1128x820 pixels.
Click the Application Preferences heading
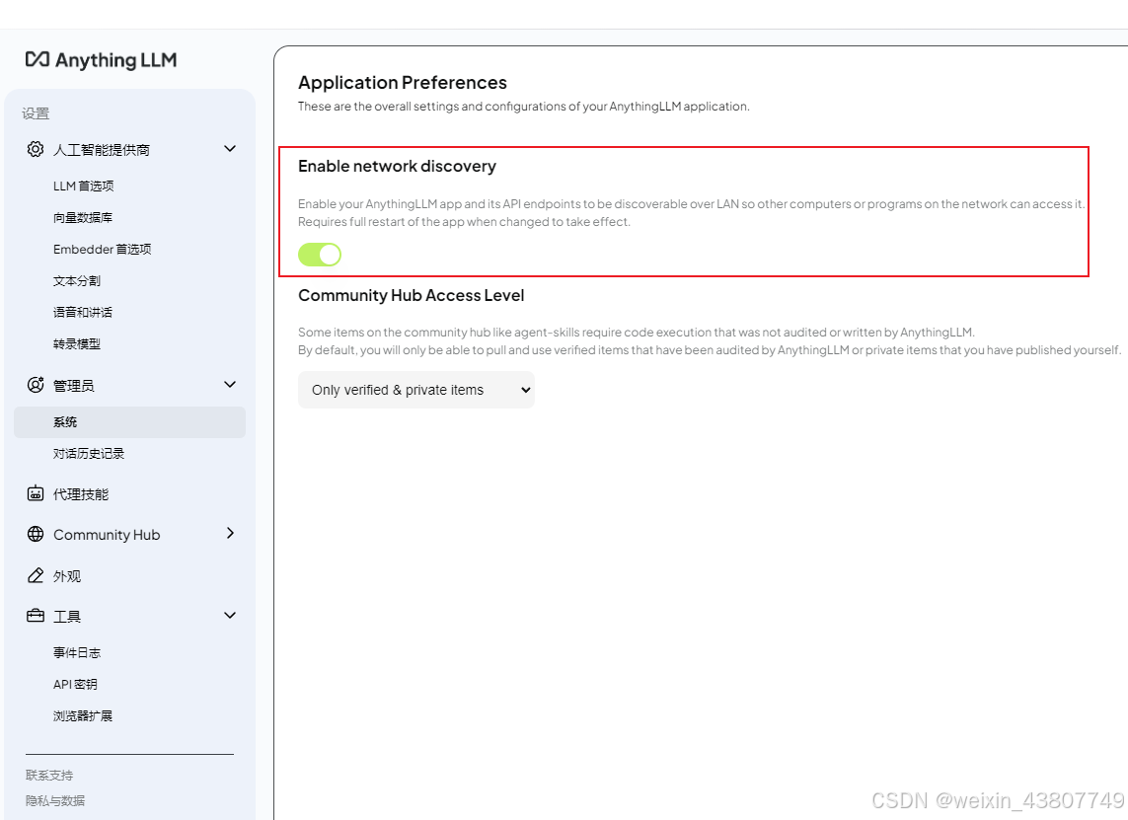pos(402,83)
